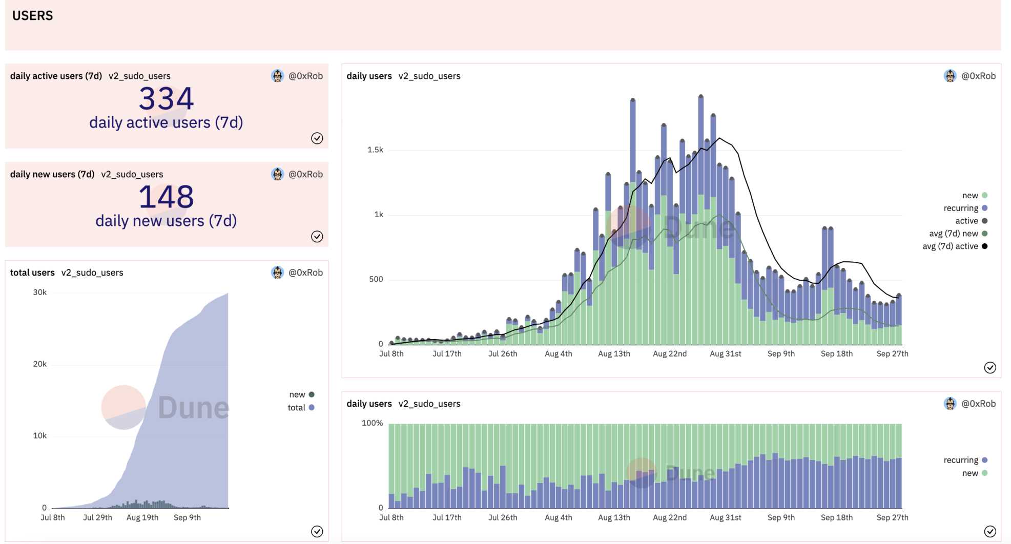Click the @0xRob avatar in daily active users panel
This screenshot has height=544, width=1011.
pyautogui.click(x=277, y=76)
